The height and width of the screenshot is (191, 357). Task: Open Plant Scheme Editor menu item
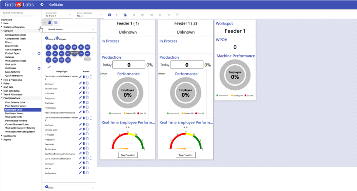click(x=15, y=102)
